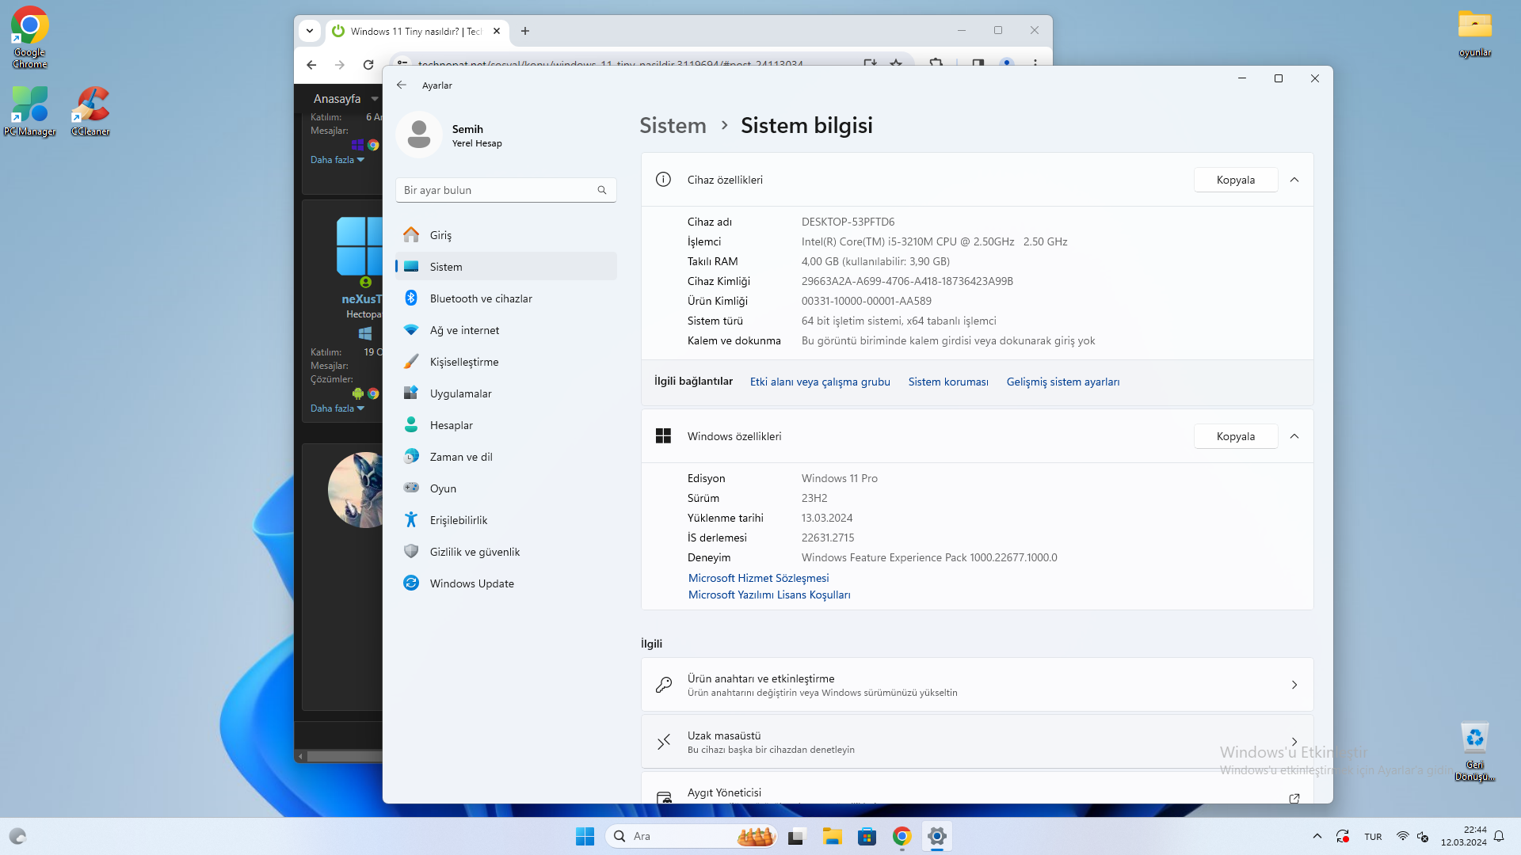The height and width of the screenshot is (855, 1521).
Task: Collapse the Cihaz özellikleri section
Action: click(1294, 180)
